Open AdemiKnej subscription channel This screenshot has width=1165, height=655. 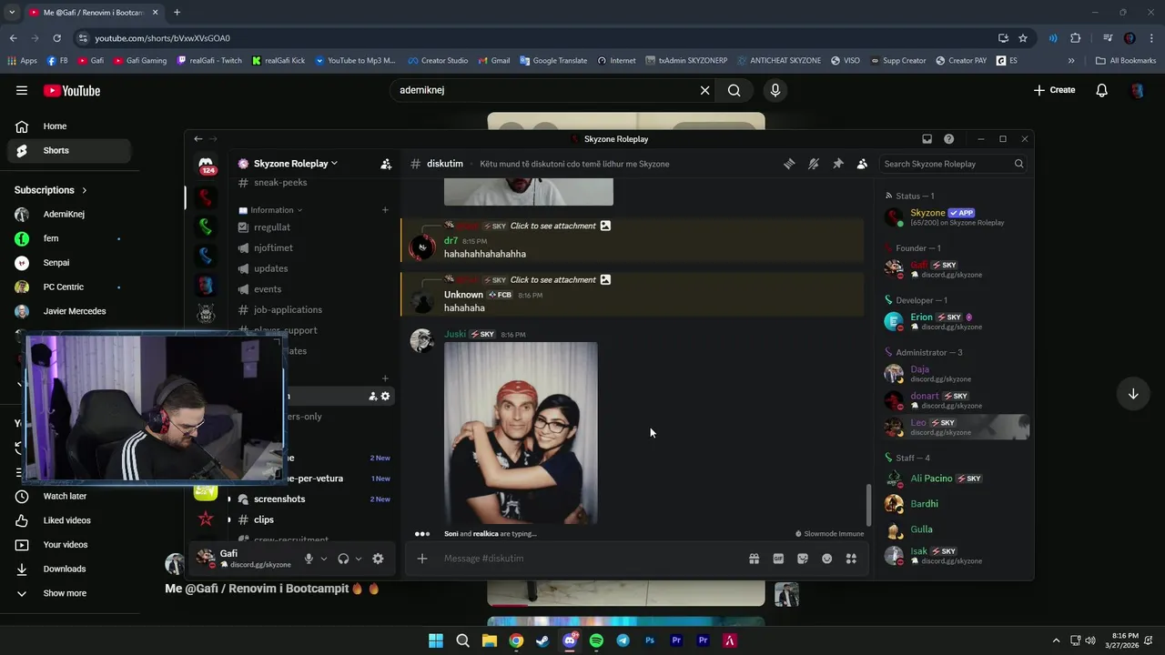click(68, 215)
